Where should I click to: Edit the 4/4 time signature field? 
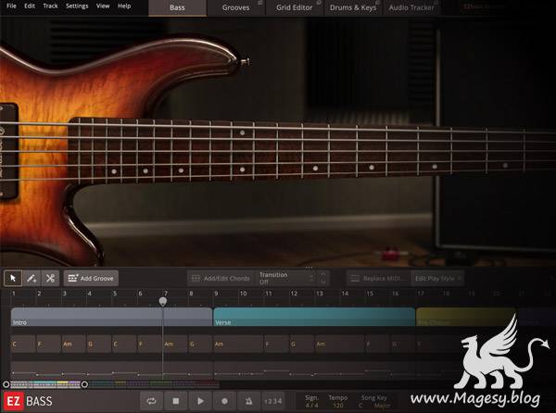click(311, 406)
